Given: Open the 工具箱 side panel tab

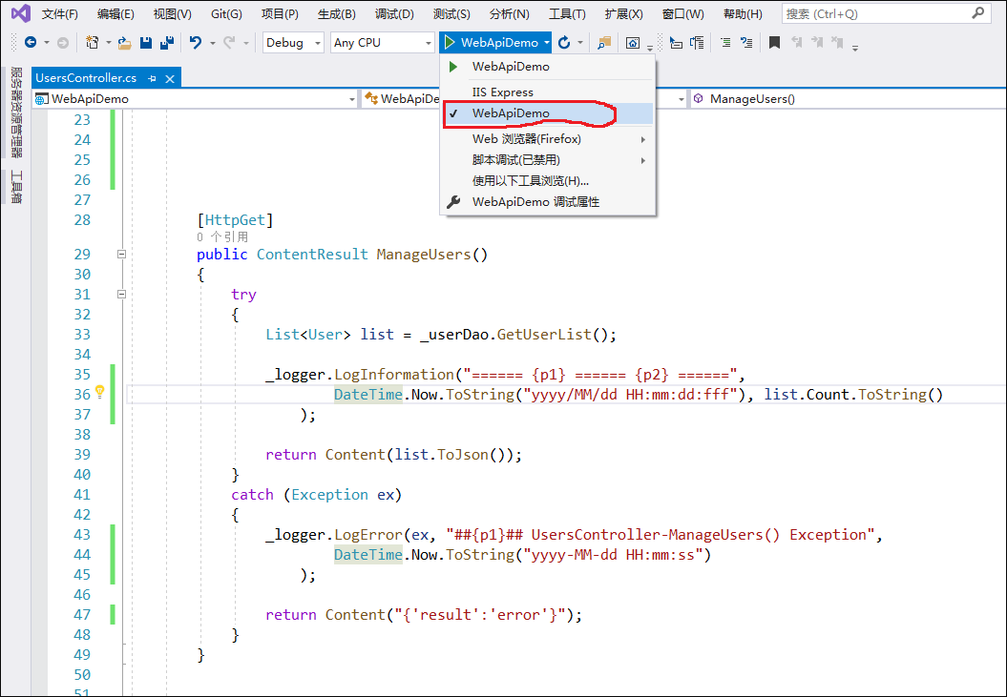Looking at the screenshot, I should point(16,188).
